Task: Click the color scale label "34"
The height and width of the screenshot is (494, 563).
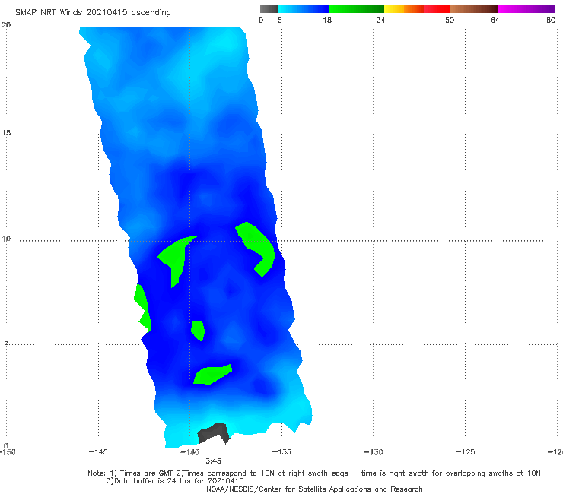Action: [381, 20]
